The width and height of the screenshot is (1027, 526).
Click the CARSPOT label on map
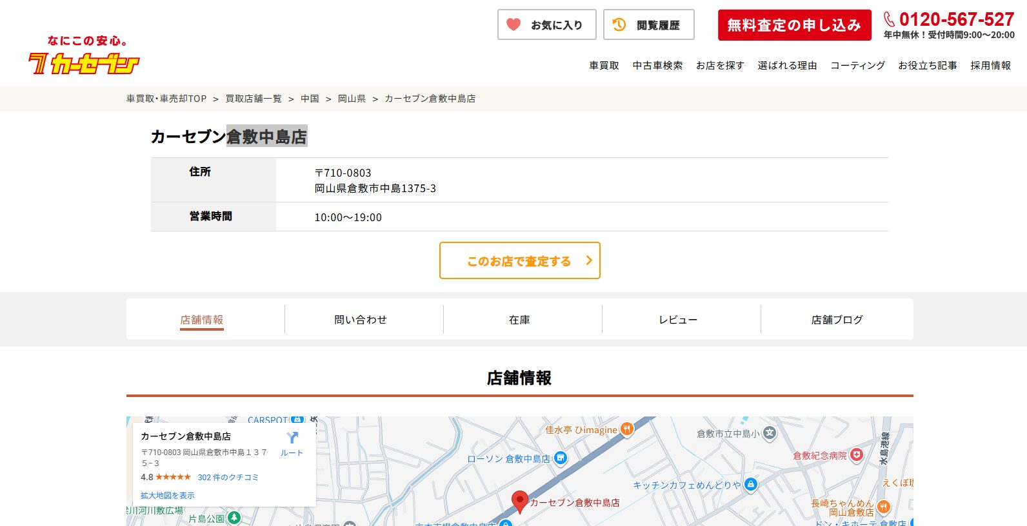[x=267, y=420]
